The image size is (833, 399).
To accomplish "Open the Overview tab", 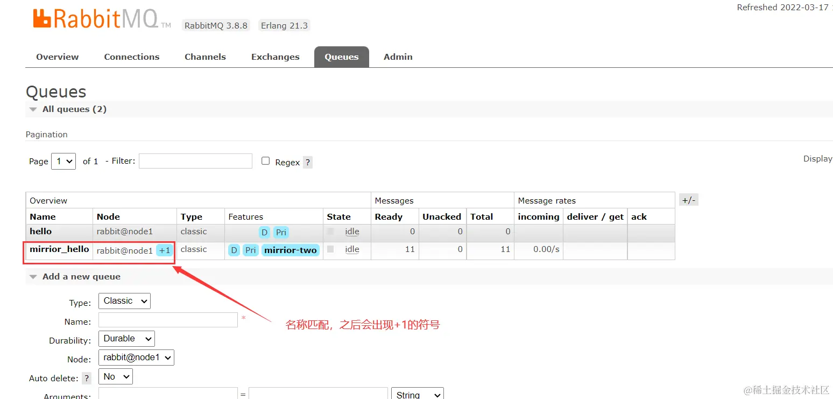I will pos(58,57).
